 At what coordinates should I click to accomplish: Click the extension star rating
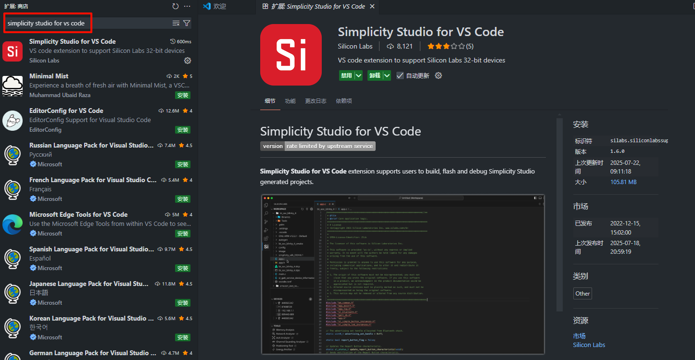(x=445, y=46)
